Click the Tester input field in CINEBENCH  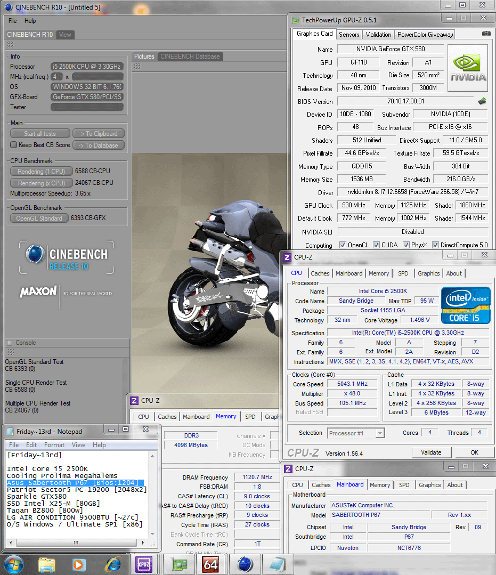[x=87, y=107]
